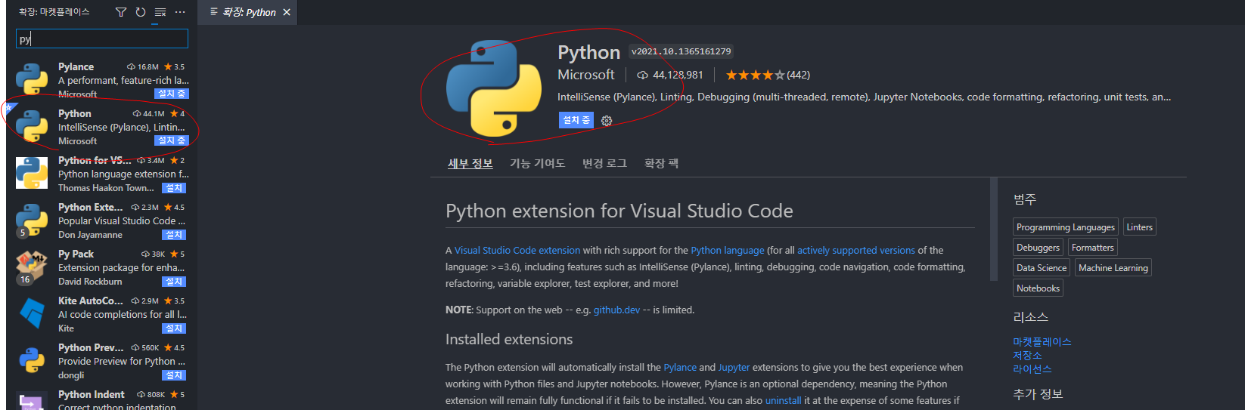Click the Kite blue logo icon

(x=32, y=313)
